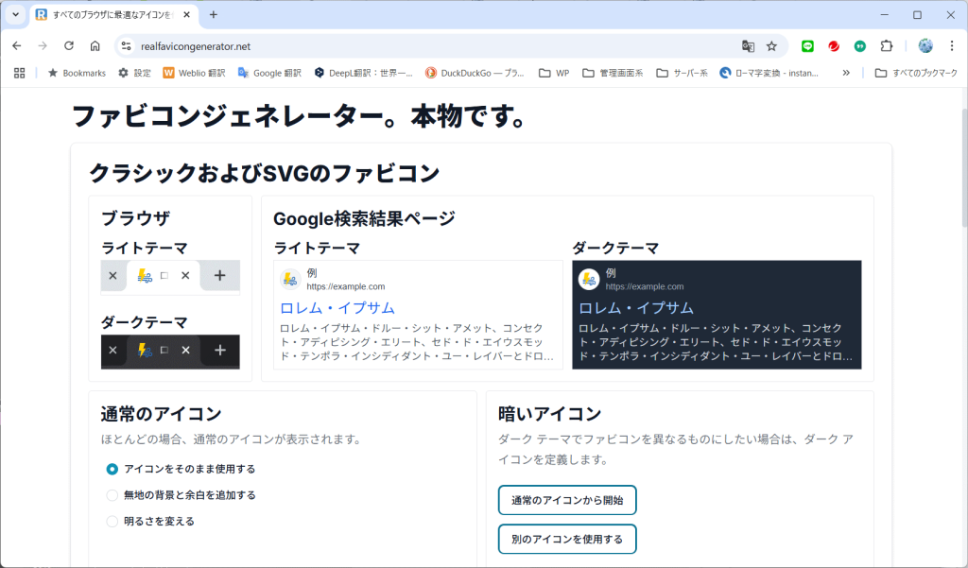Translate this page with address bar icon
Viewport: 968px width, 568px height.
[x=748, y=46]
